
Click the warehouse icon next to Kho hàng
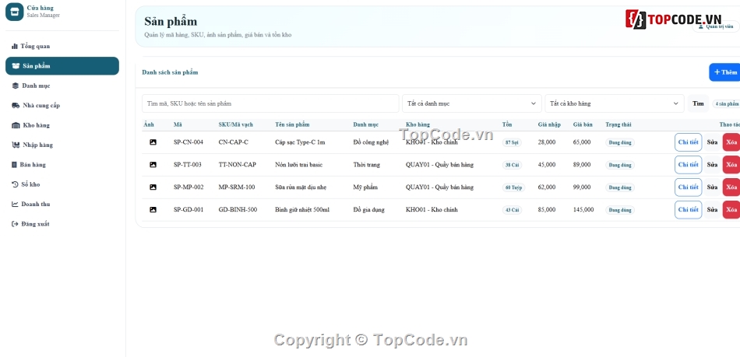(x=16, y=125)
